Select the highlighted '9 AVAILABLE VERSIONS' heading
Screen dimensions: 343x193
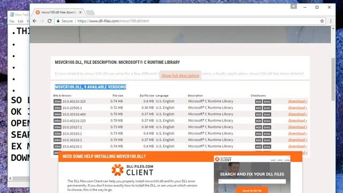91,87
